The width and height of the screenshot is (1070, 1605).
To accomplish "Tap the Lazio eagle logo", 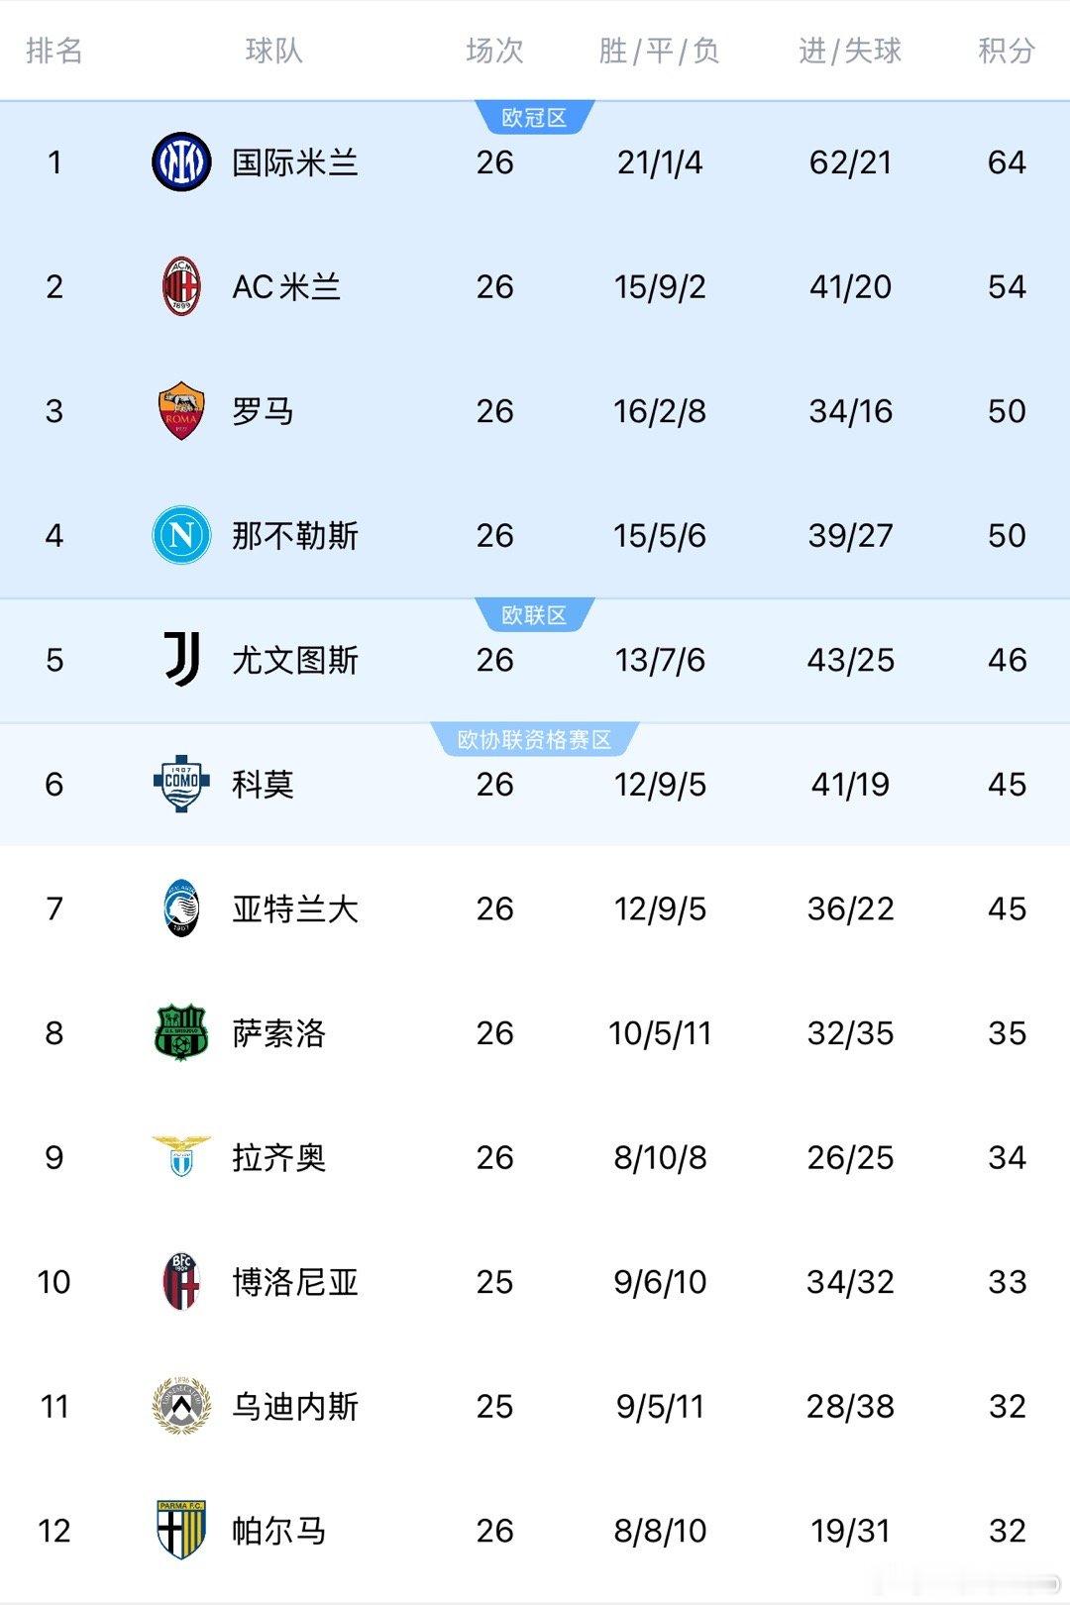I will click(181, 1156).
